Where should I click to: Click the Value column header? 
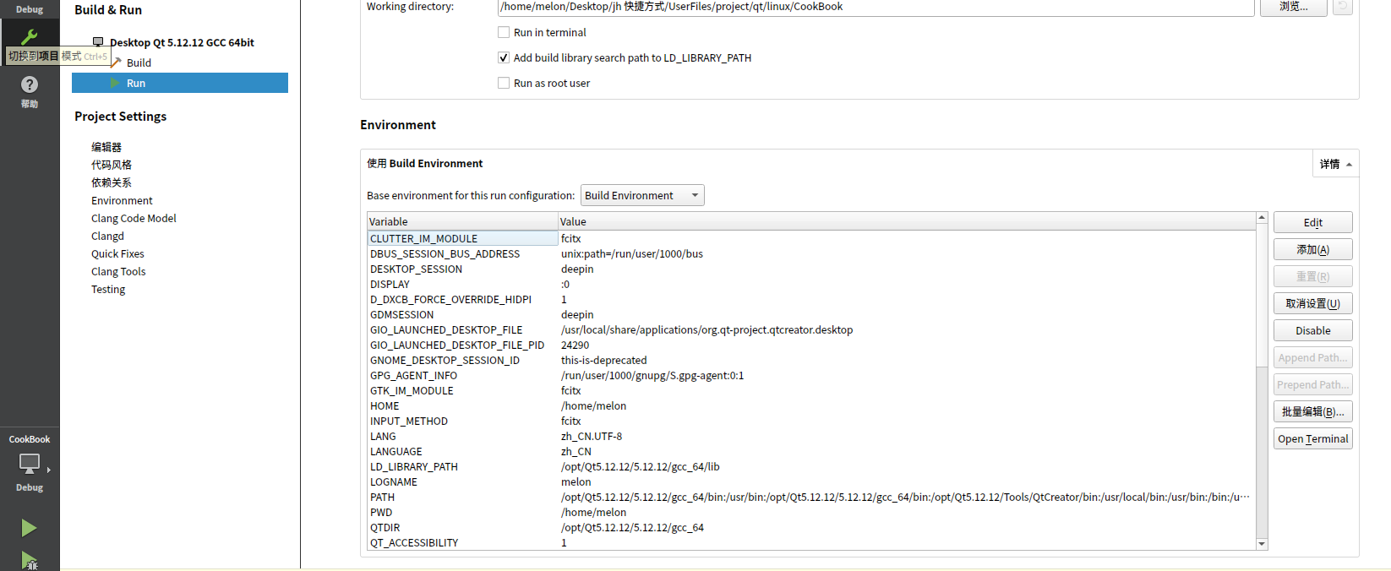(907, 221)
